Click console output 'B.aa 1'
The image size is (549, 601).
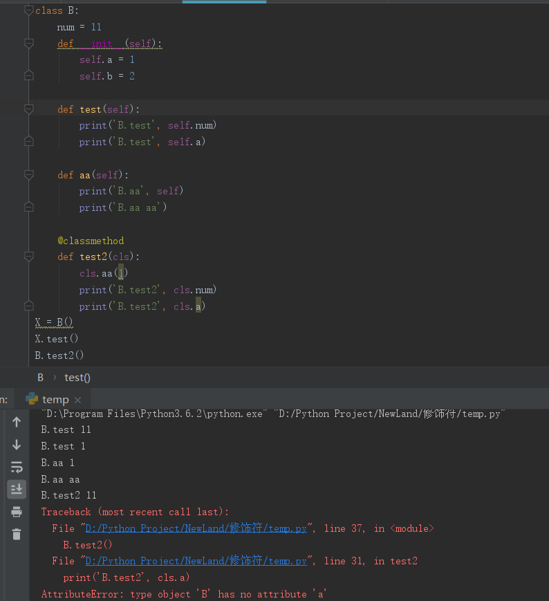[57, 463]
